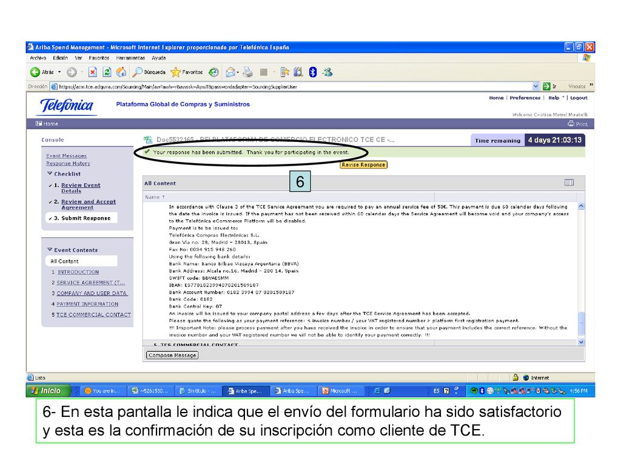Open the Ayuda menu
Viewport: 621px width, 466px height.
pos(159,58)
